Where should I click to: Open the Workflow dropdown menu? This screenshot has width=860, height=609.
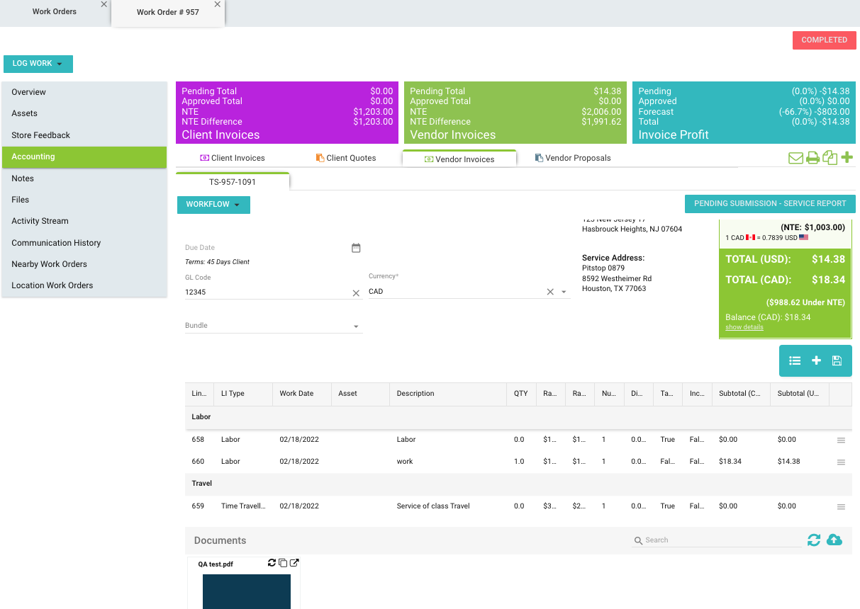[x=213, y=205]
